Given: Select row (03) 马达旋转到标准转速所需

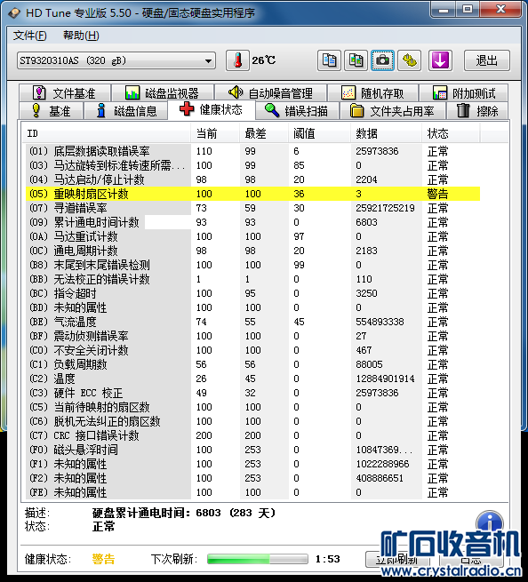Looking at the screenshot, I should point(252,165).
